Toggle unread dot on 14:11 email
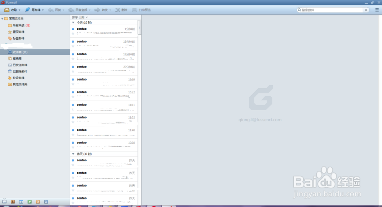This screenshot has height=207, width=382. coord(73,105)
